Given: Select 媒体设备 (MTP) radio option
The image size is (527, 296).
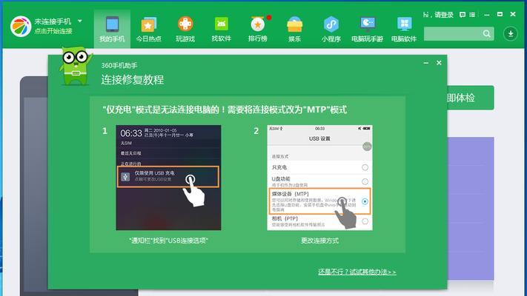Looking at the screenshot, I should coord(365,201).
